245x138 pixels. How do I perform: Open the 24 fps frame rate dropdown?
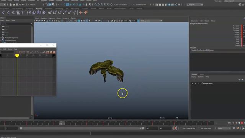[224, 128]
